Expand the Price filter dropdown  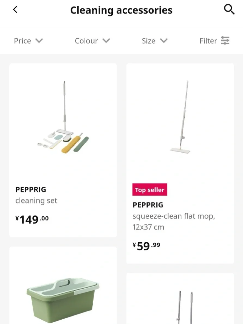[28, 41]
